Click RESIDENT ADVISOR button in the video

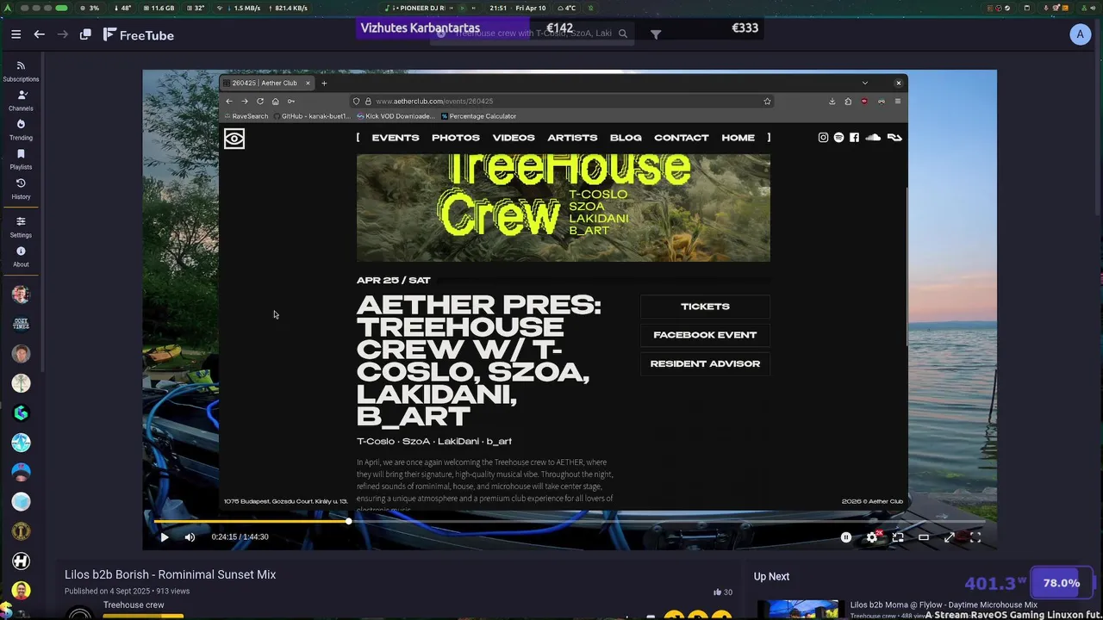click(x=705, y=363)
